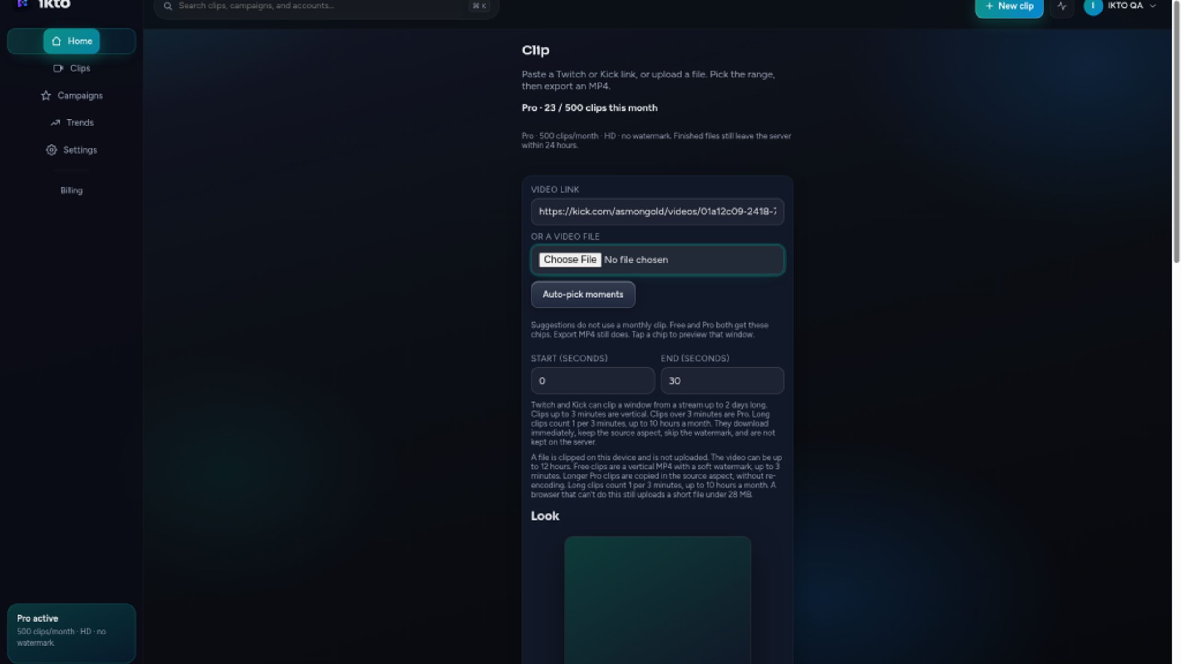
Task: Expand the IKTO QA account dropdown chevron
Action: (1153, 6)
